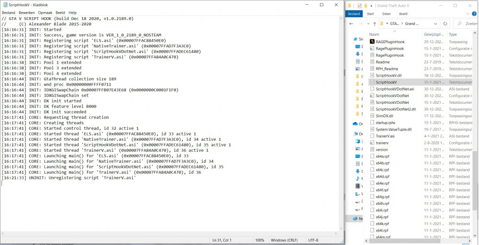Select the x64a.rpf file icon
This screenshot has width=479, height=245.
tap(372, 156)
